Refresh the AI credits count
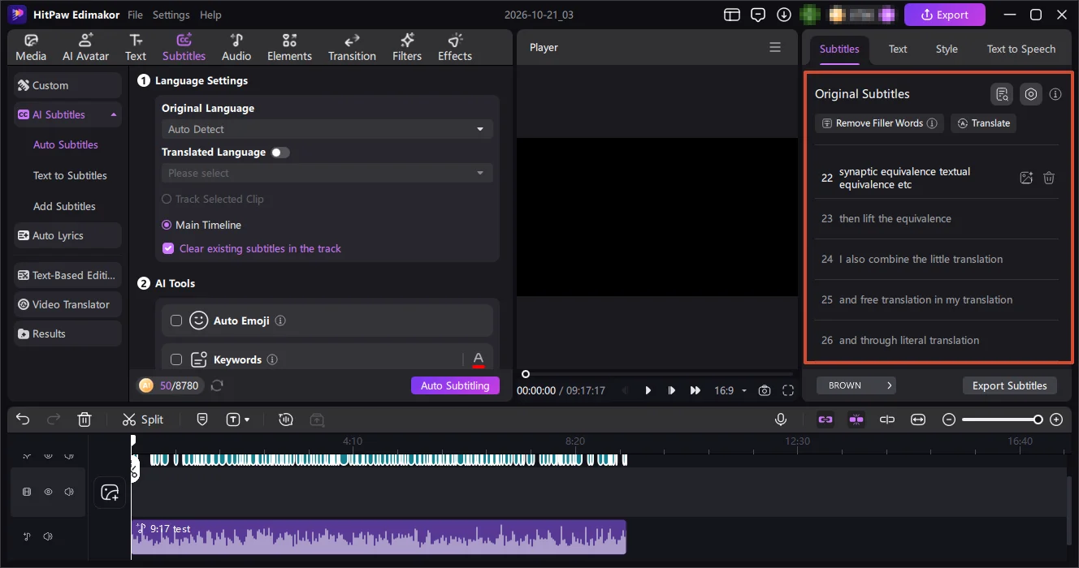1079x568 pixels. click(x=217, y=385)
